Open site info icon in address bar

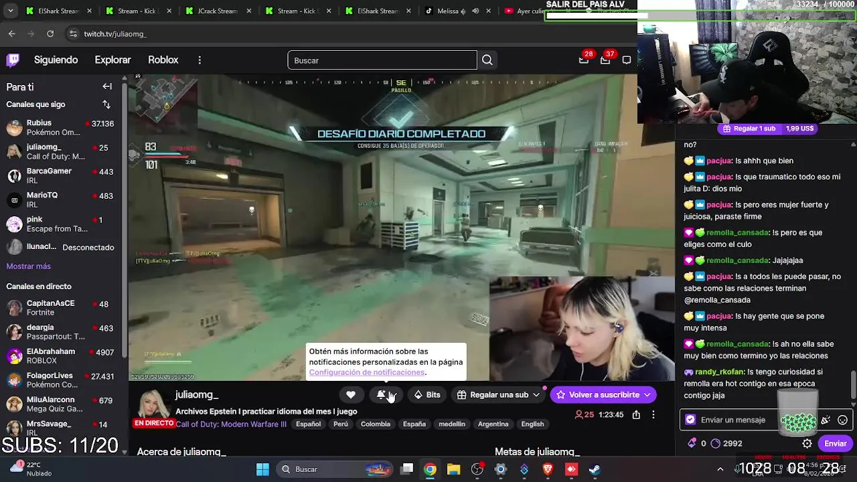pos(72,33)
